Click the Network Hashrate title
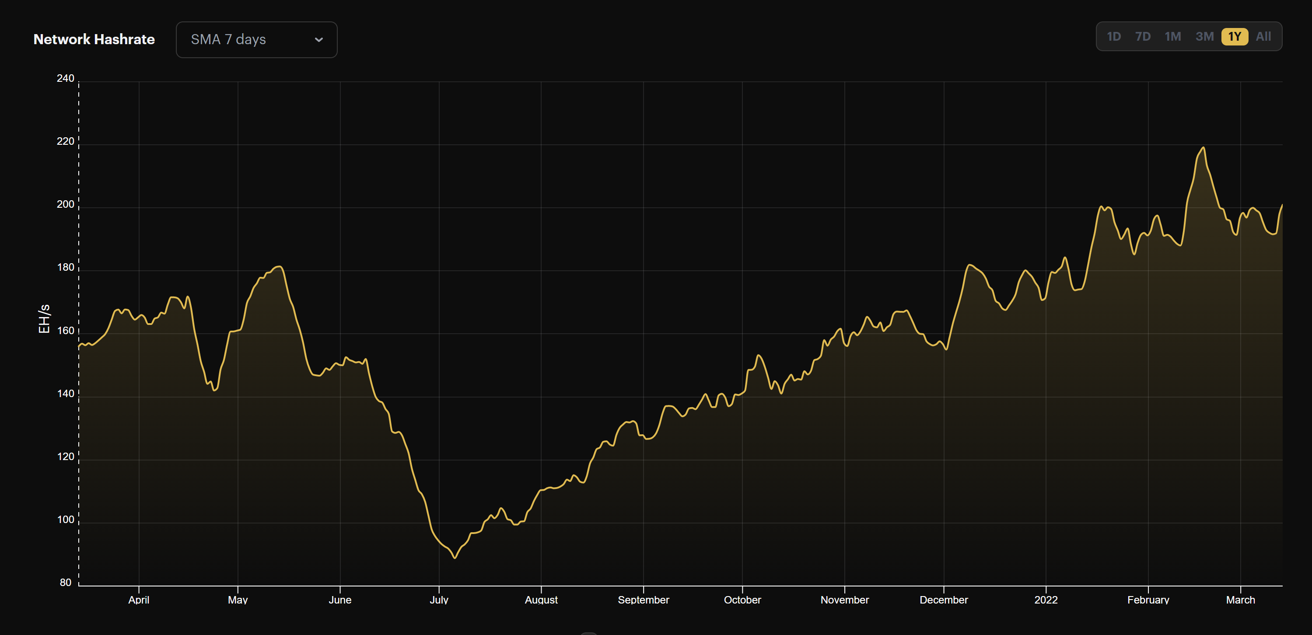1312x635 pixels. click(x=94, y=40)
